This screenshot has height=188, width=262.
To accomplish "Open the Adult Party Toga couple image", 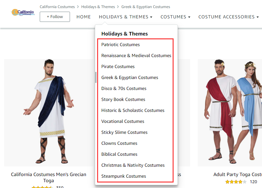I will coord(230,112).
